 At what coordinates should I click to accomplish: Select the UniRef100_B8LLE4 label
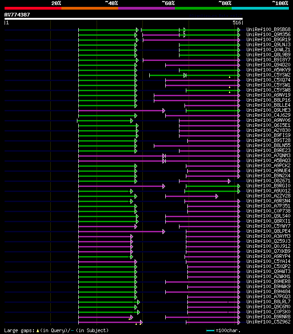coord(268,105)
